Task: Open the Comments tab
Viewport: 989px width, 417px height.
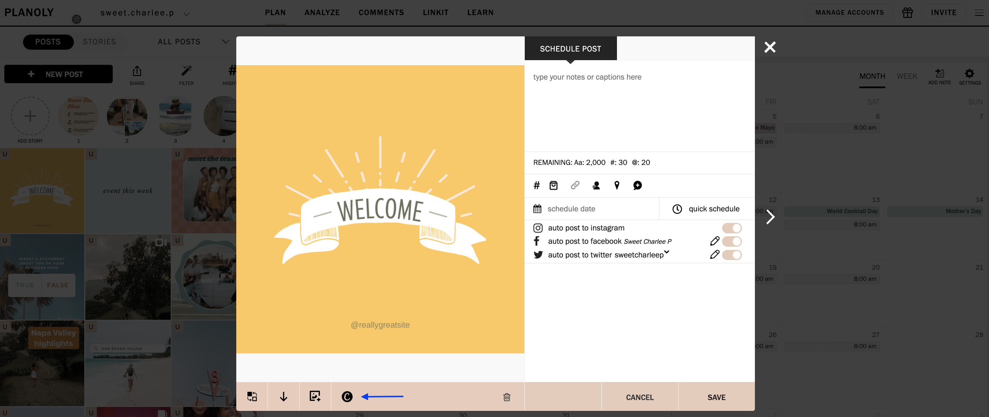Action: pyautogui.click(x=381, y=13)
